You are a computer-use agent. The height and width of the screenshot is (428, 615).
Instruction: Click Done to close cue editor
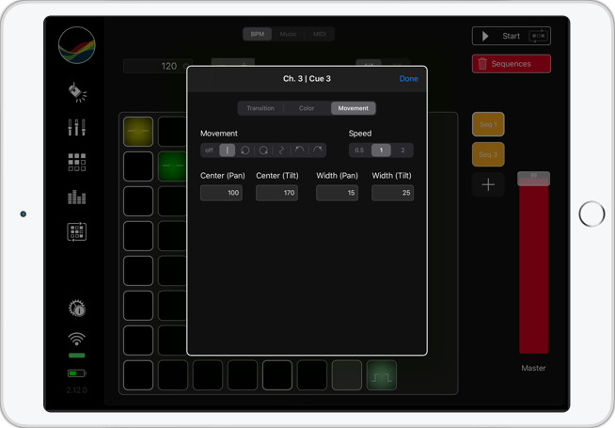click(409, 78)
